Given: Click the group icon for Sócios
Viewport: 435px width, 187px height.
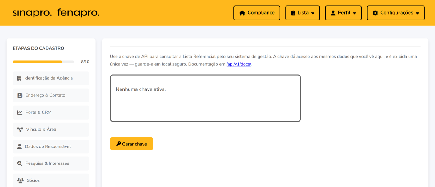Looking at the screenshot, I should tap(21, 180).
